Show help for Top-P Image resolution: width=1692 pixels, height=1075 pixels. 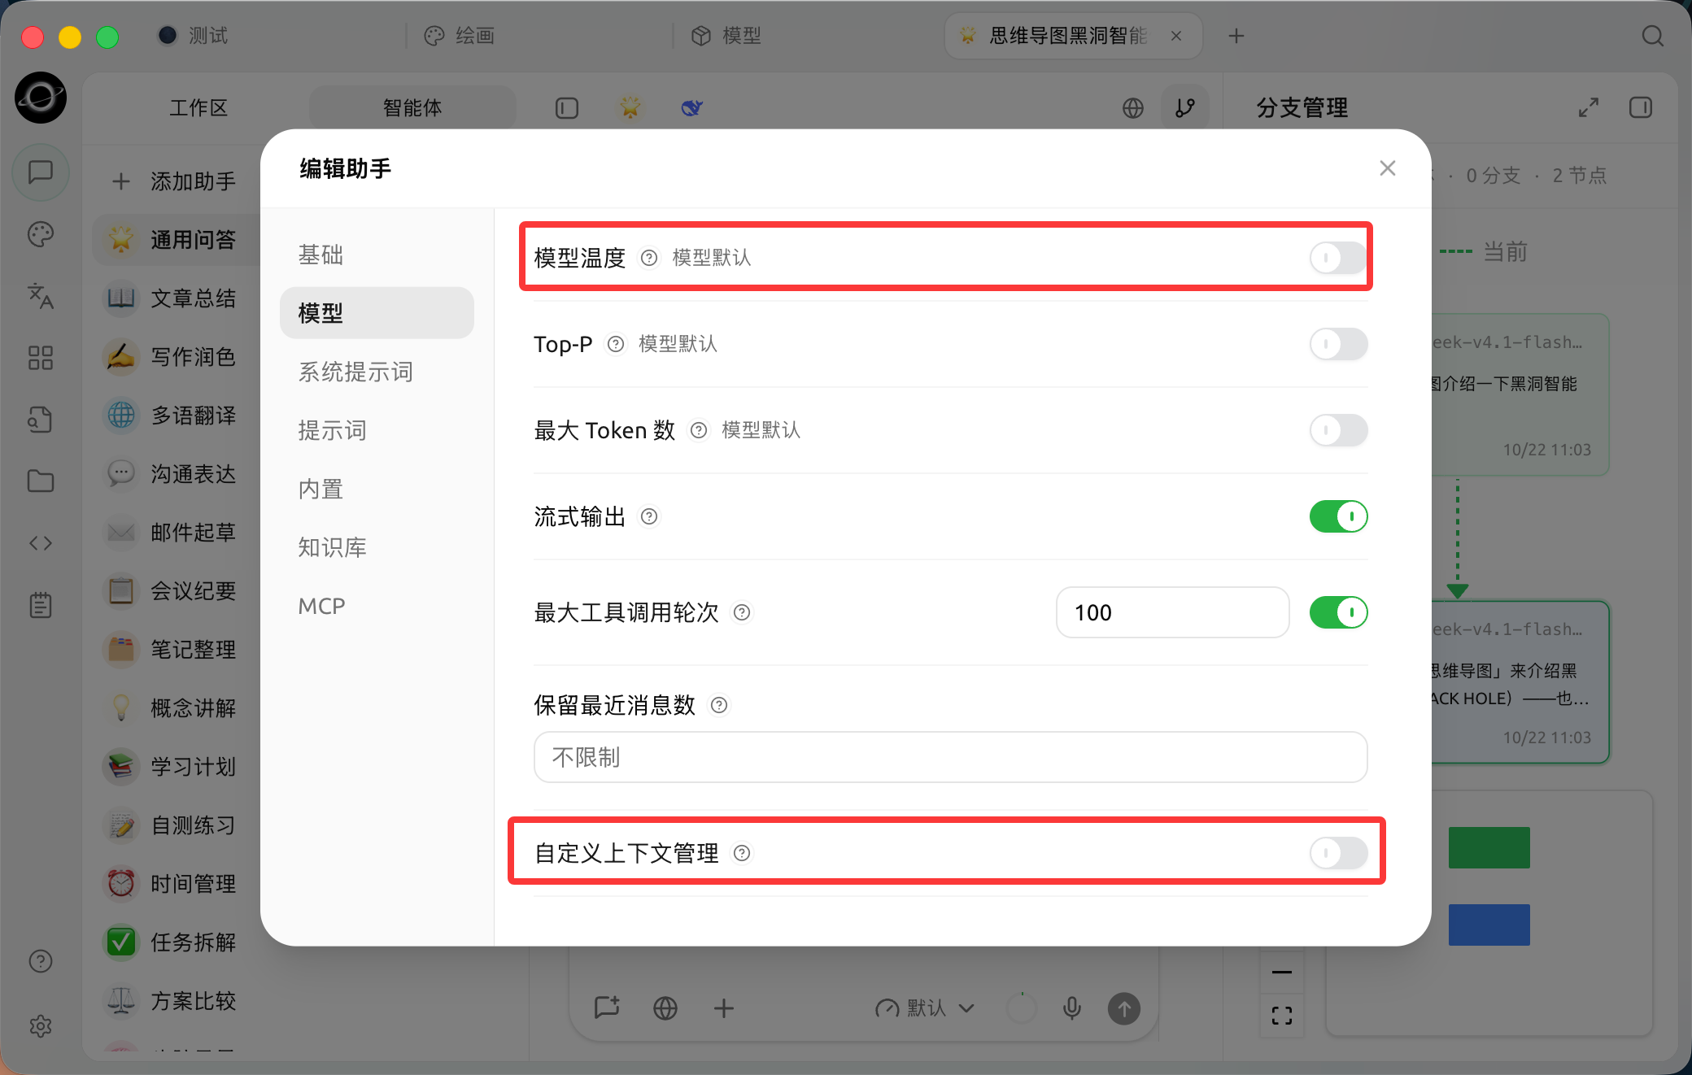(616, 344)
